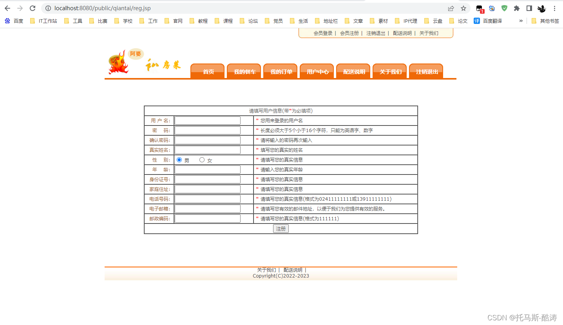This screenshot has width=563, height=325.
Task: Open the IT工作站 bookmark folder
Action: click(x=43, y=21)
